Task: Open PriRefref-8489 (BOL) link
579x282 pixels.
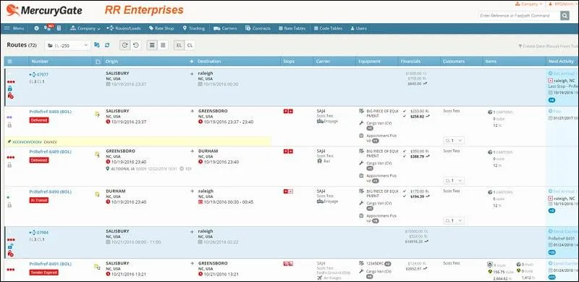Action: pyautogui.click(x=51, y=152)
